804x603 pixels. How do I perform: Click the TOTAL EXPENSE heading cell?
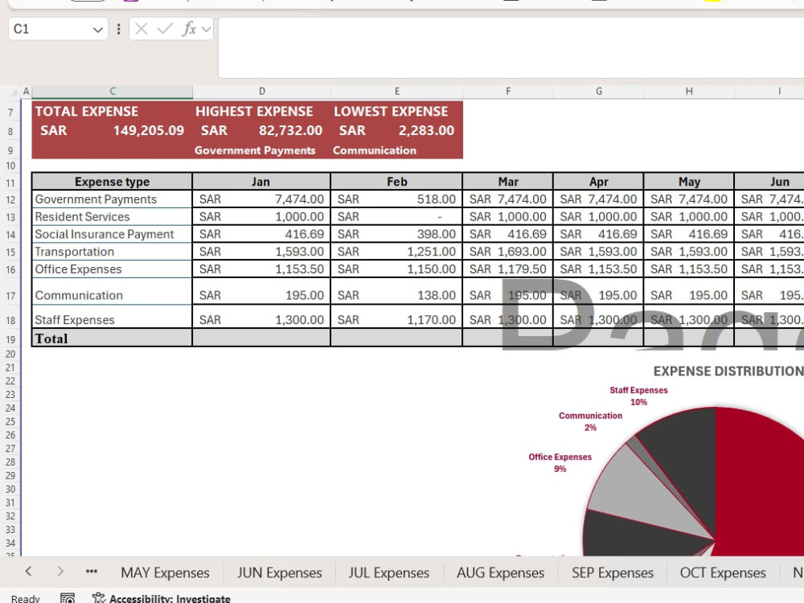(x=113, y=111)
